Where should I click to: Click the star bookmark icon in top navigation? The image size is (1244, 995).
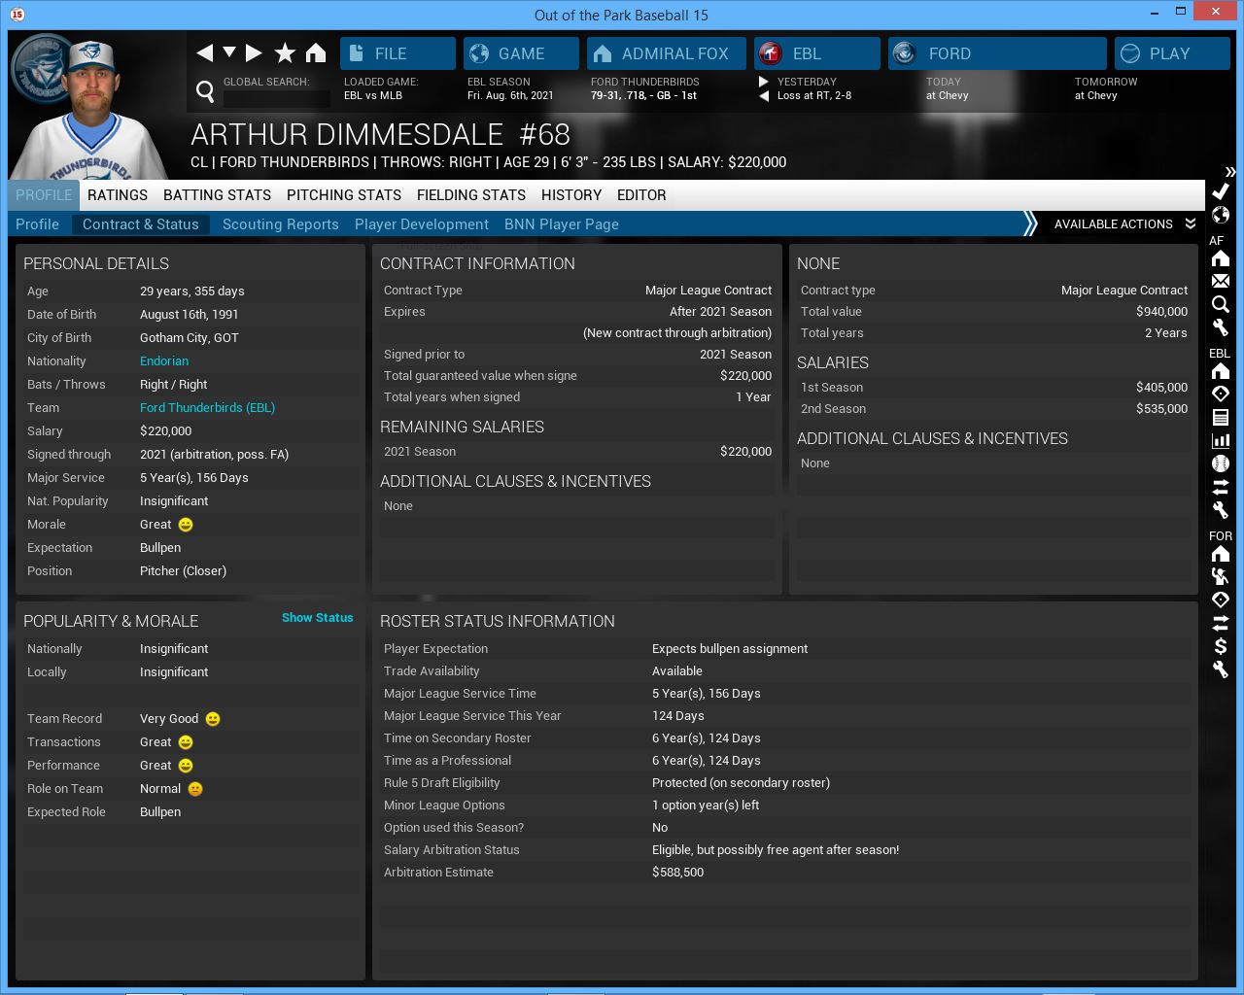285,53
